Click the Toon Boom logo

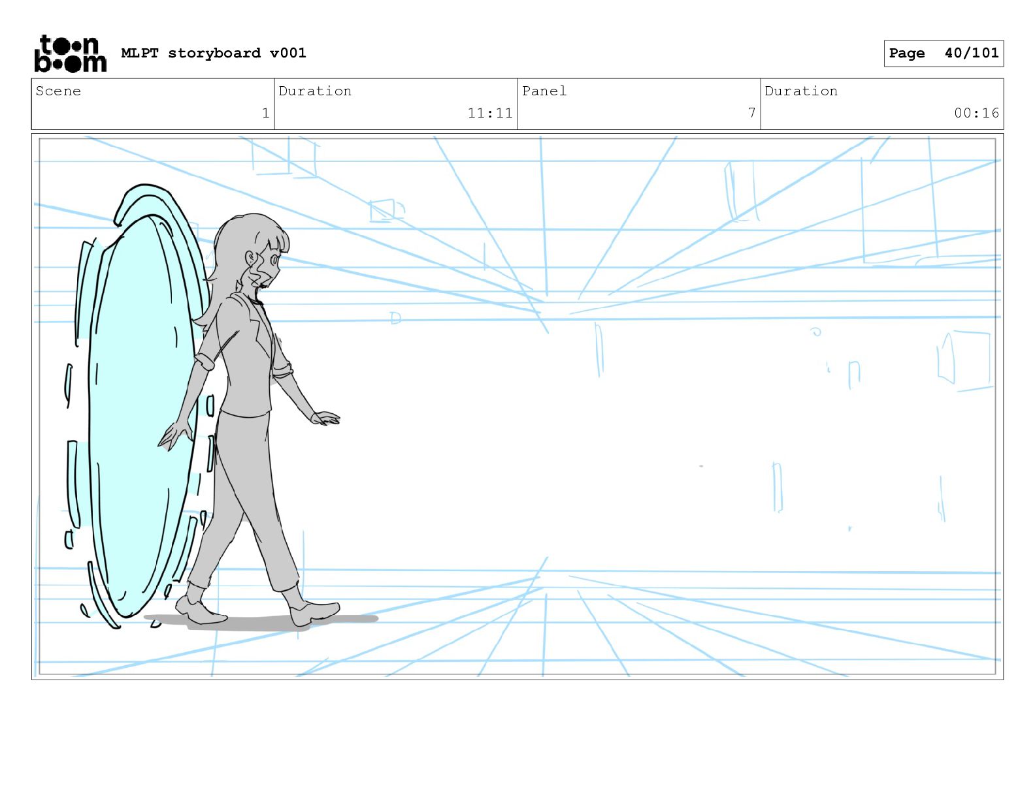coord(70,53)
